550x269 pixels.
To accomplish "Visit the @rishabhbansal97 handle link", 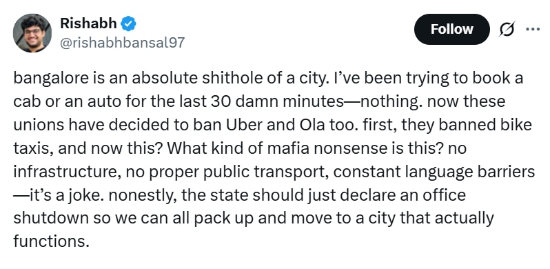I will click(x=122, y=43).
